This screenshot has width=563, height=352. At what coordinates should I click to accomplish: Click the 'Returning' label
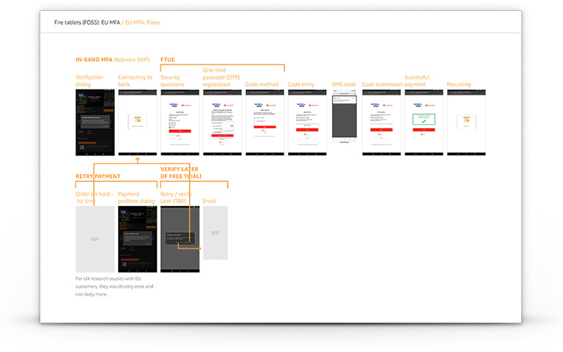(458, 84)
